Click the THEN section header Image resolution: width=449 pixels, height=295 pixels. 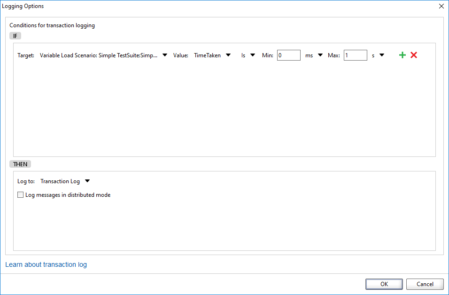(x=20, y=164)
